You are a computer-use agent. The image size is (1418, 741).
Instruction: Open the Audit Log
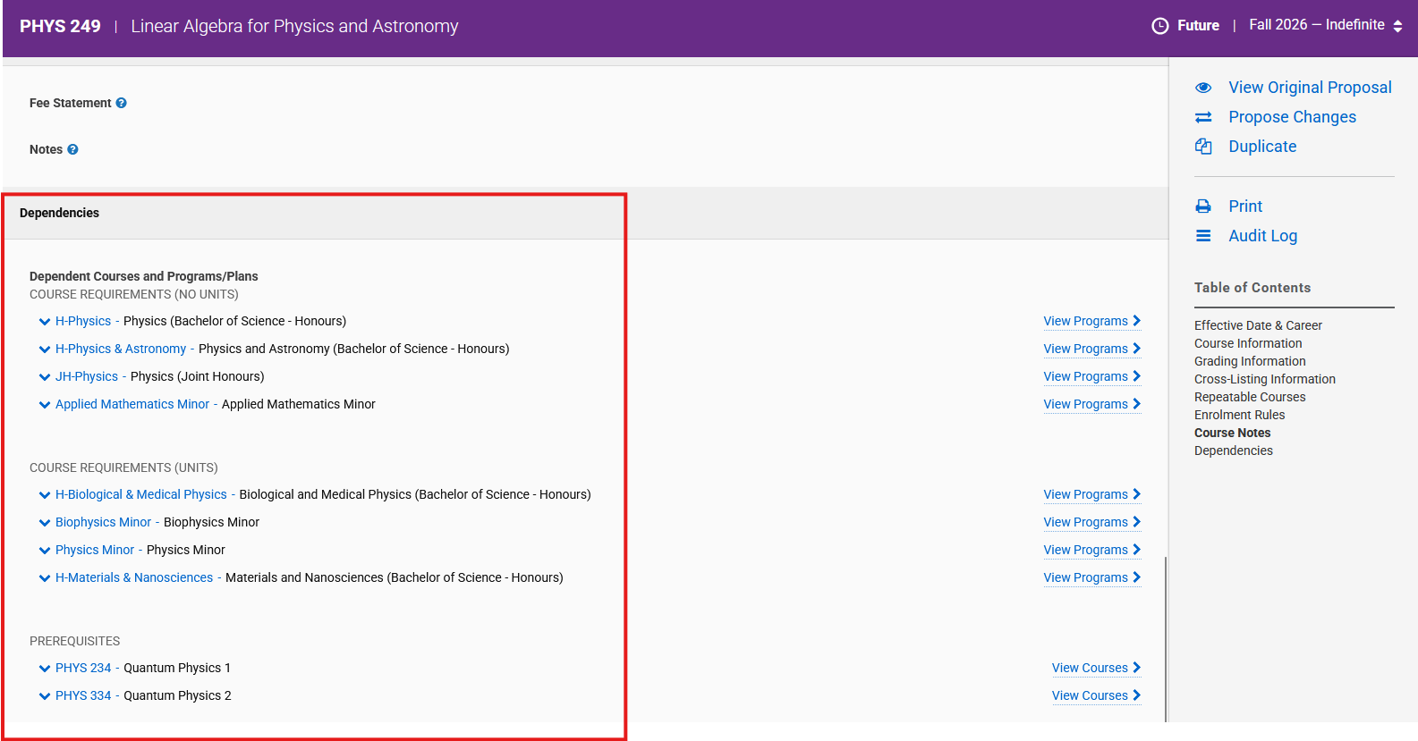coord(1262,236)
